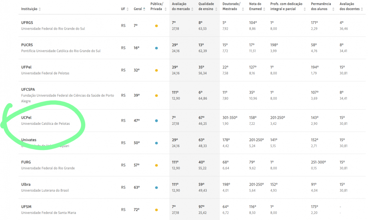Click FURG Permanência rank 251-300º
This screenshot has height=220, width=368.
pyautogui.click(x=318, y=162)
